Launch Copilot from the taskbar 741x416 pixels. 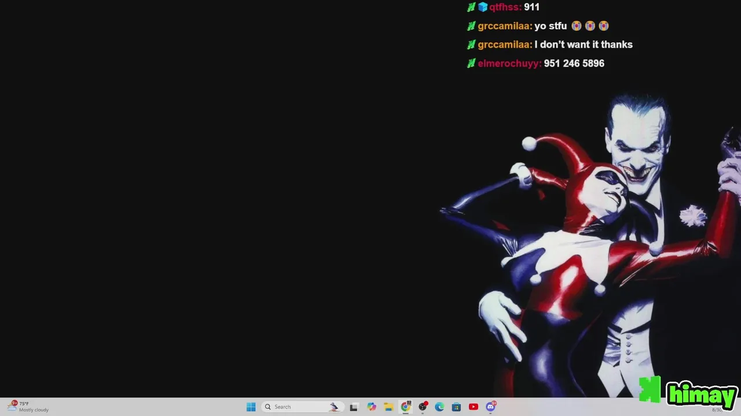[371, 407]
